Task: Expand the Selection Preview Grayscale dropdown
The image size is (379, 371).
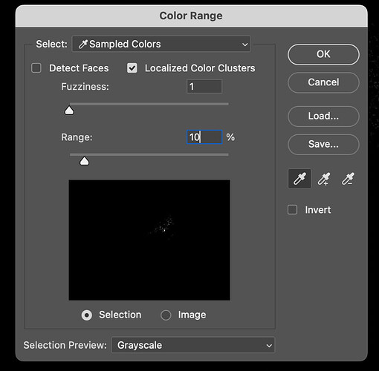Action: [193, 345]
